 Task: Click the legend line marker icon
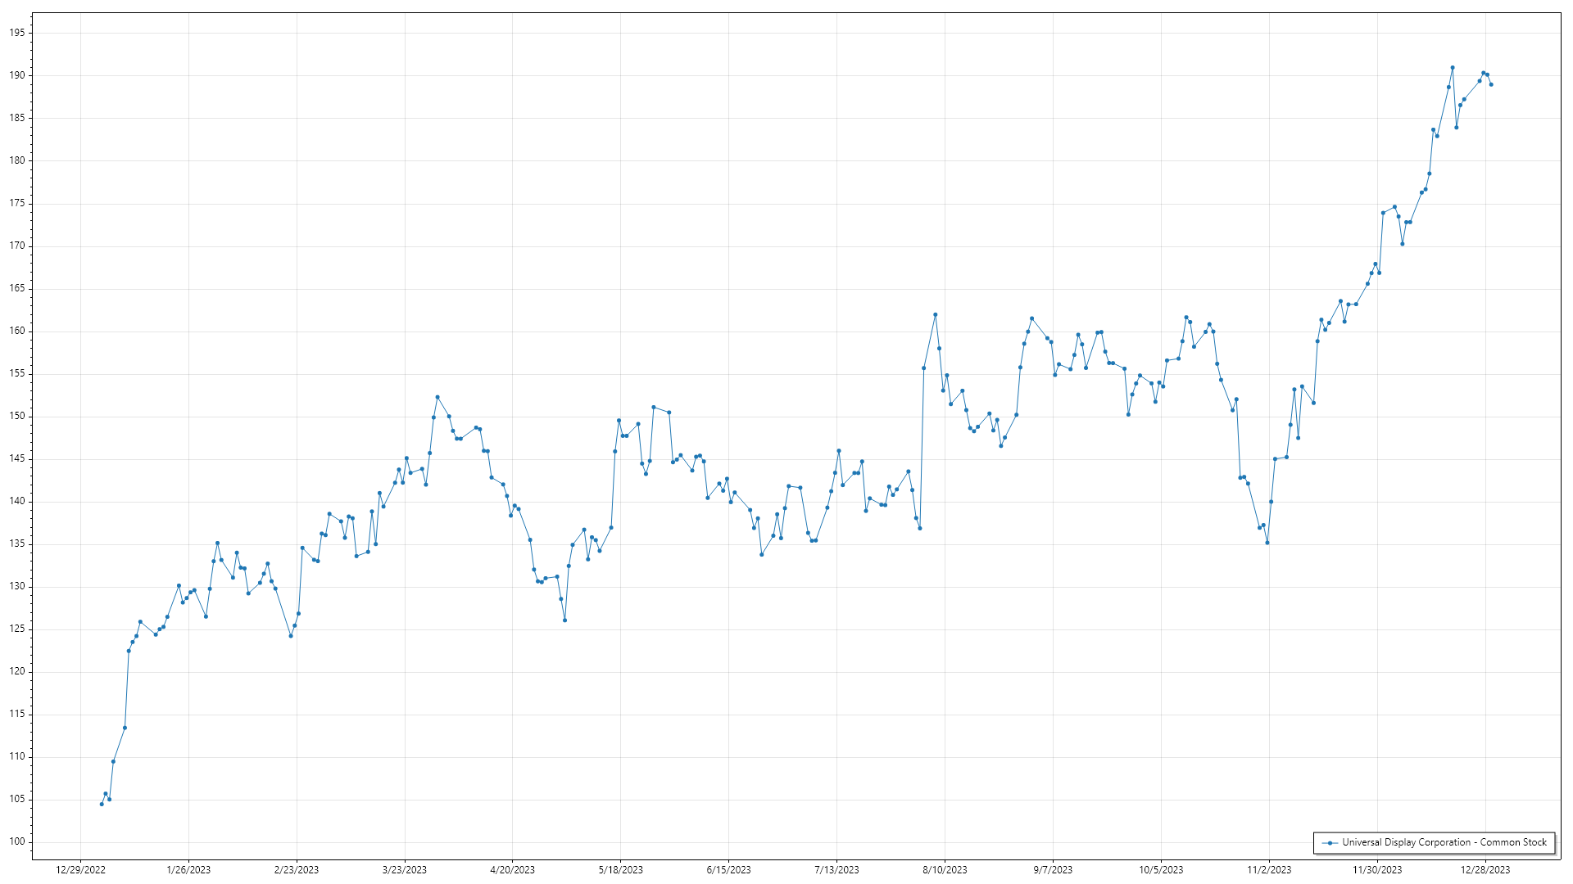pyautogui.click(x=1330, y=842)
